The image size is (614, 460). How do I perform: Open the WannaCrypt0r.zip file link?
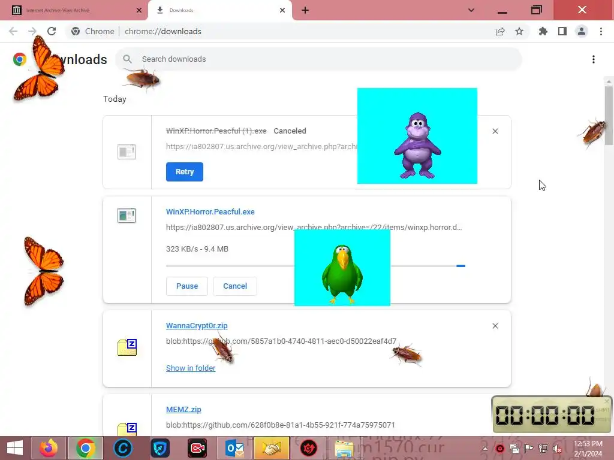(x=197, y=325)
